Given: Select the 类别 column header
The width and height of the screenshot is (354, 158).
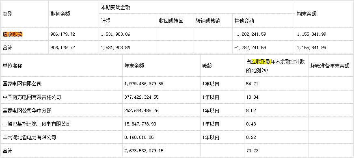Looking at the screenshot, I should (x=7, y=14).
